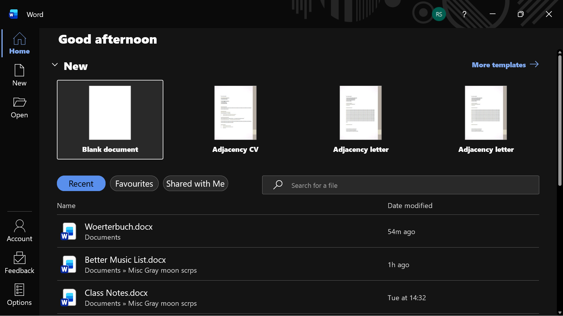
Task: Click in the Search for a file field
Action: [x=401, y=185]
